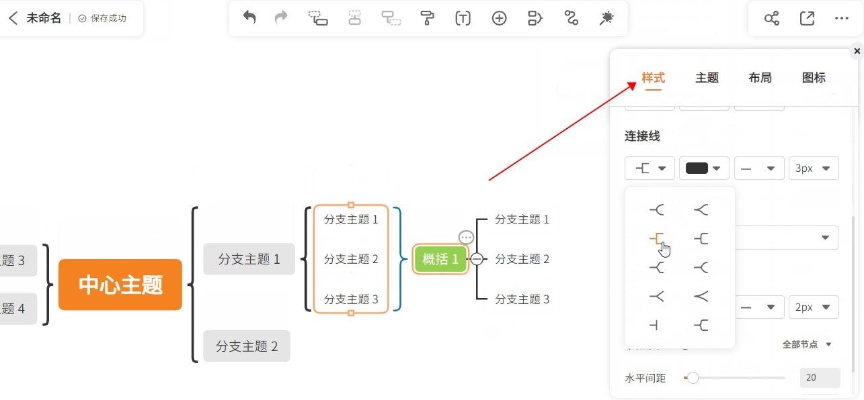
Task: Expand the wide dropdown behind the connector list
Action: coord(787,238)
